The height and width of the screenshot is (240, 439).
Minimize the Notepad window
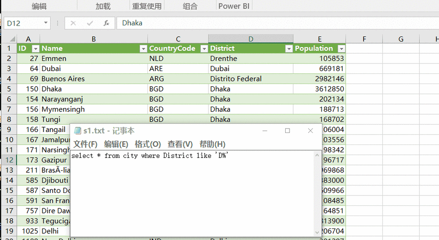point(265,131)
